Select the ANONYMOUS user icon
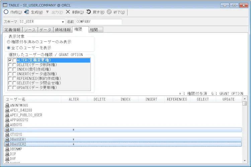 [x=7, y=105]
